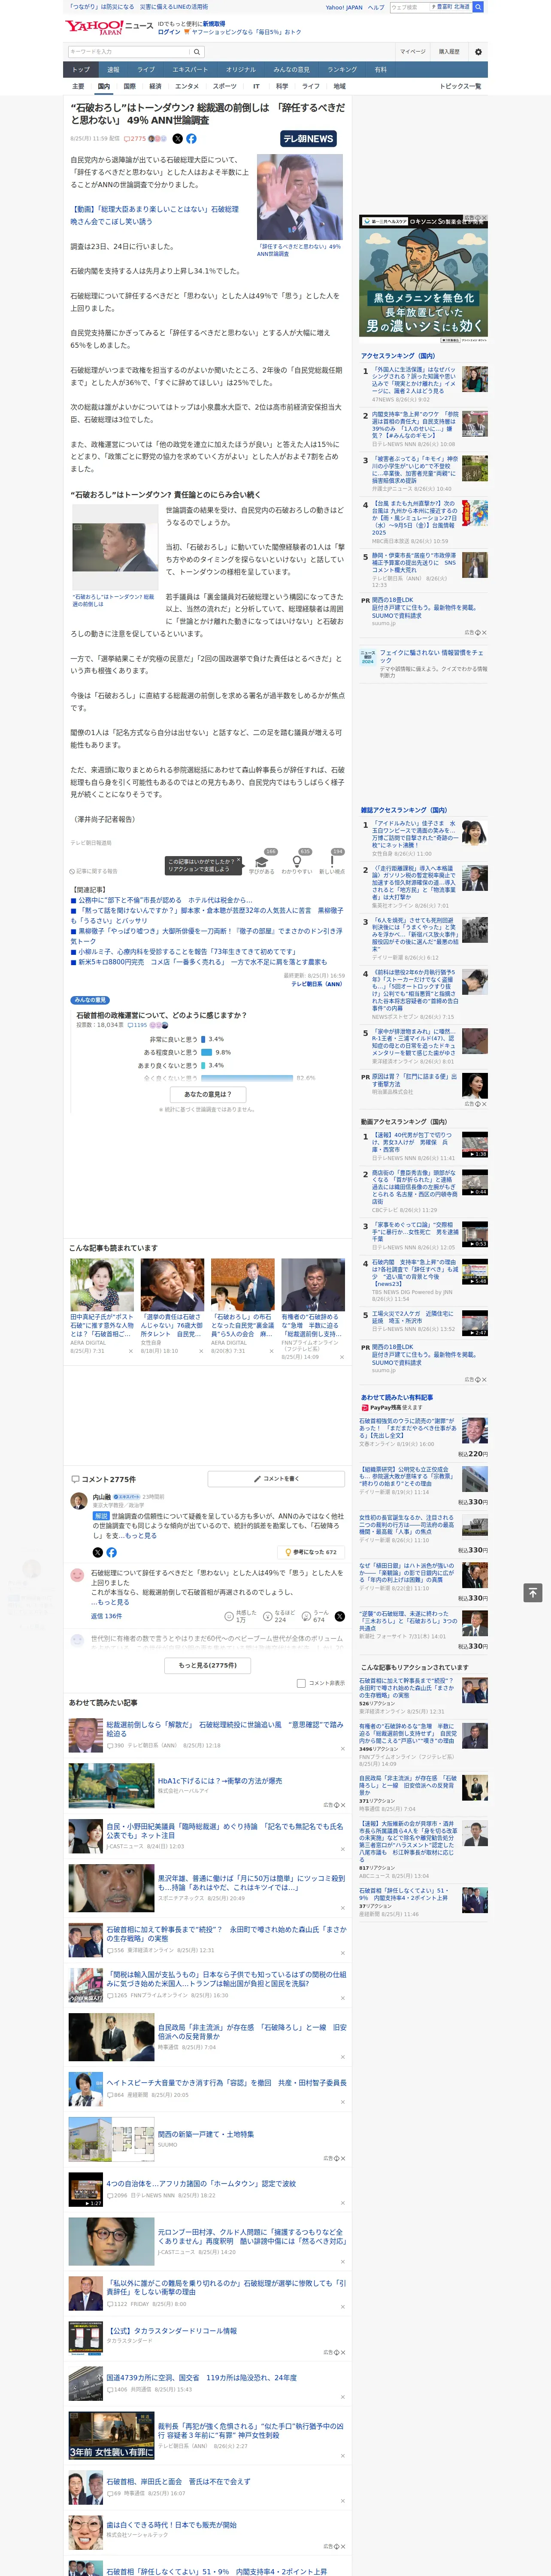Click 内山融 commenter avatar

pyautogui.click(x=78, y=1501)
